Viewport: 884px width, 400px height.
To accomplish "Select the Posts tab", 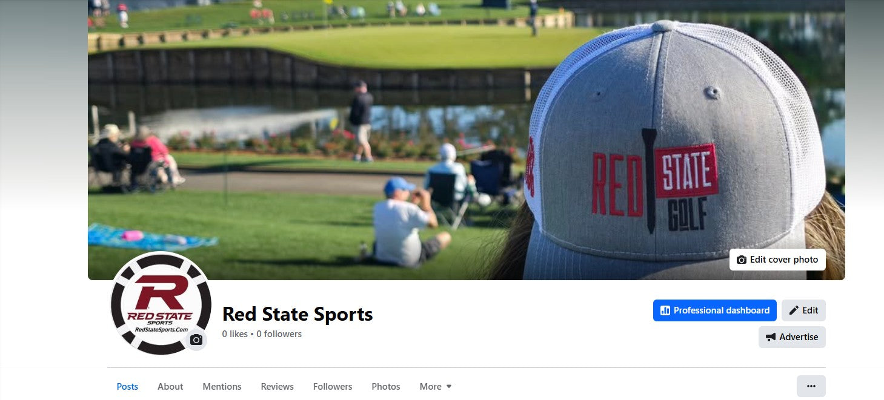I will [x=127, y=387].
